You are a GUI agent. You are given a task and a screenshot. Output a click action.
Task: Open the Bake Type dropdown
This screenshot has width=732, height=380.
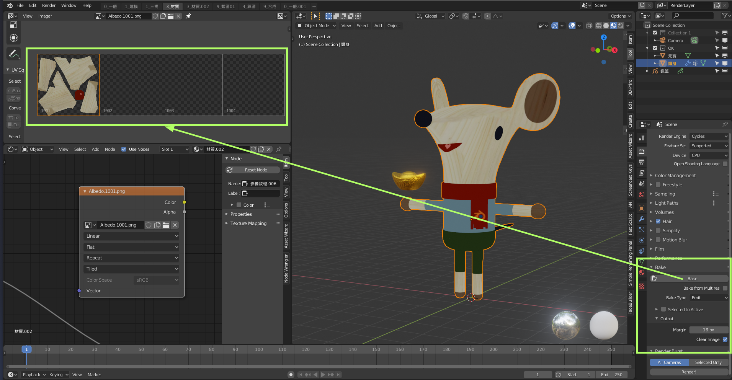click(709, 298)
